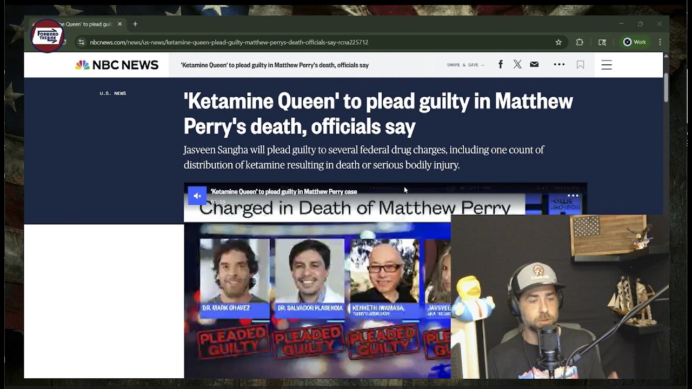Image resolution: width=692 pixels, height=389 pixels.
Task: Open video options three-dot menu
Action: (x=573, y=196)
